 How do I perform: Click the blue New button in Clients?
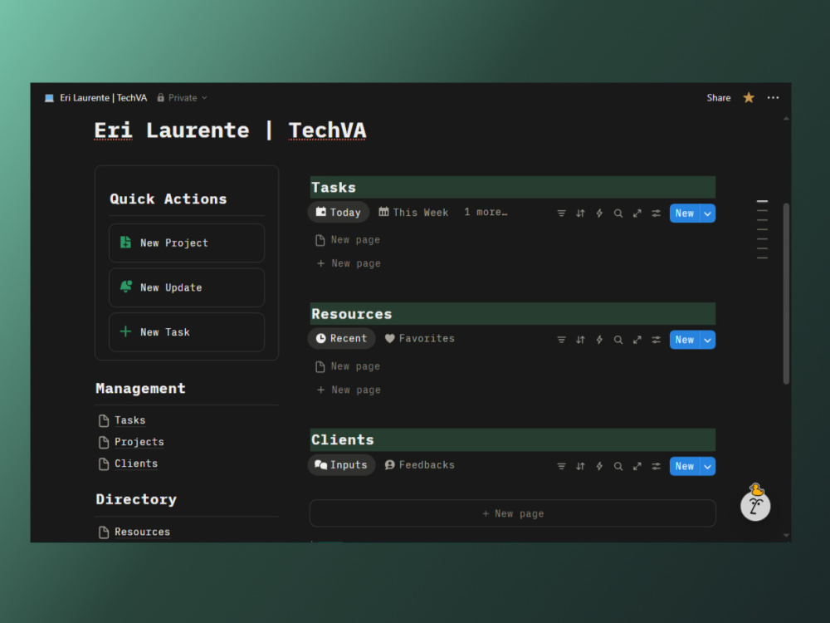[x=685, y=466]
